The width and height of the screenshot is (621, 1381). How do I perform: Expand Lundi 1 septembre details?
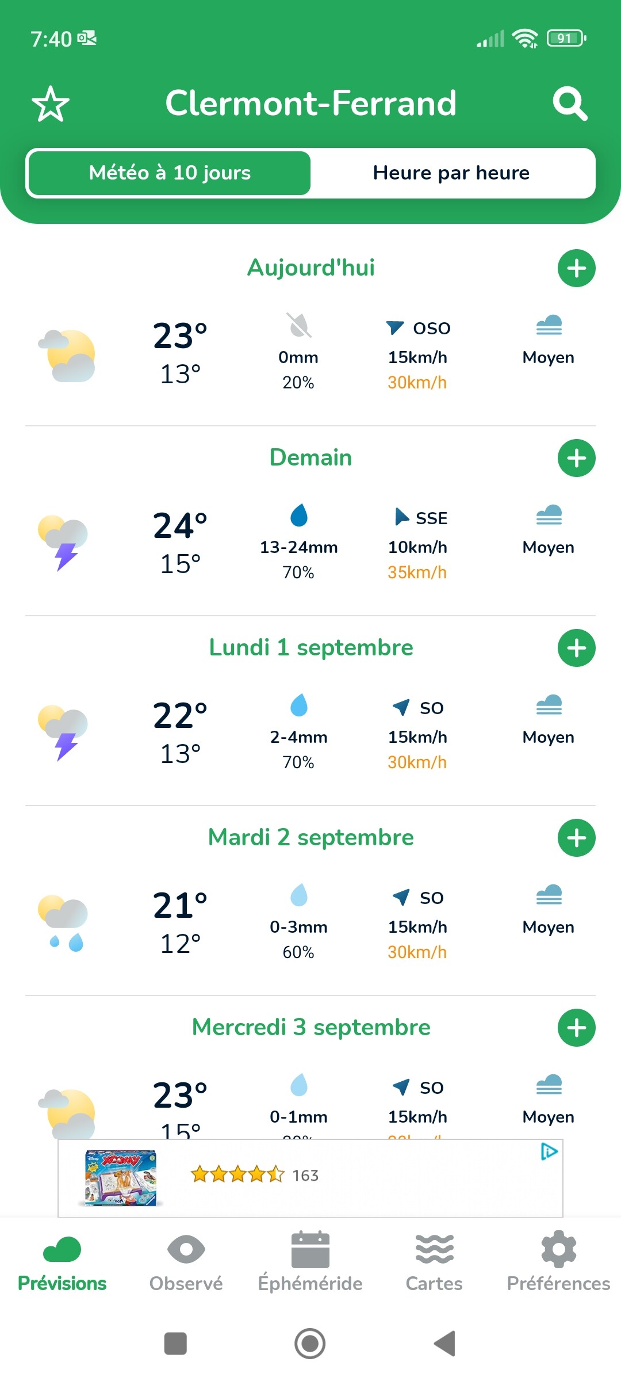pos(576,648)
